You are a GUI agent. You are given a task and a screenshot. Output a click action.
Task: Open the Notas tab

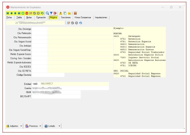(x=29, y=18)
